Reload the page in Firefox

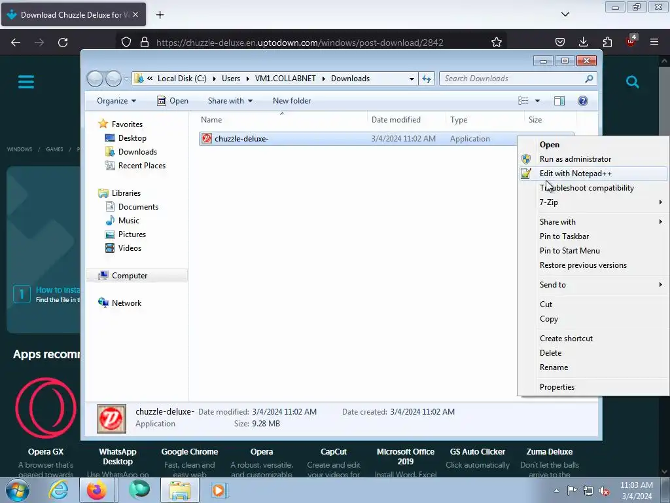pos(63,43)
